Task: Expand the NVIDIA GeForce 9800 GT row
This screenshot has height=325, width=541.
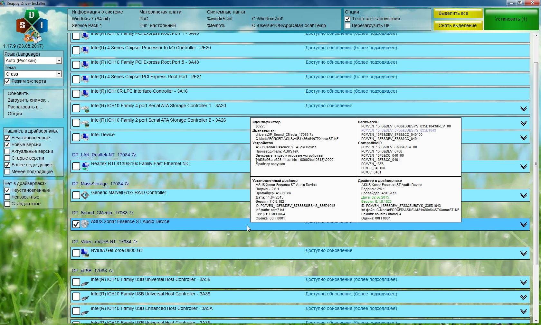Action: click(524, 254)
